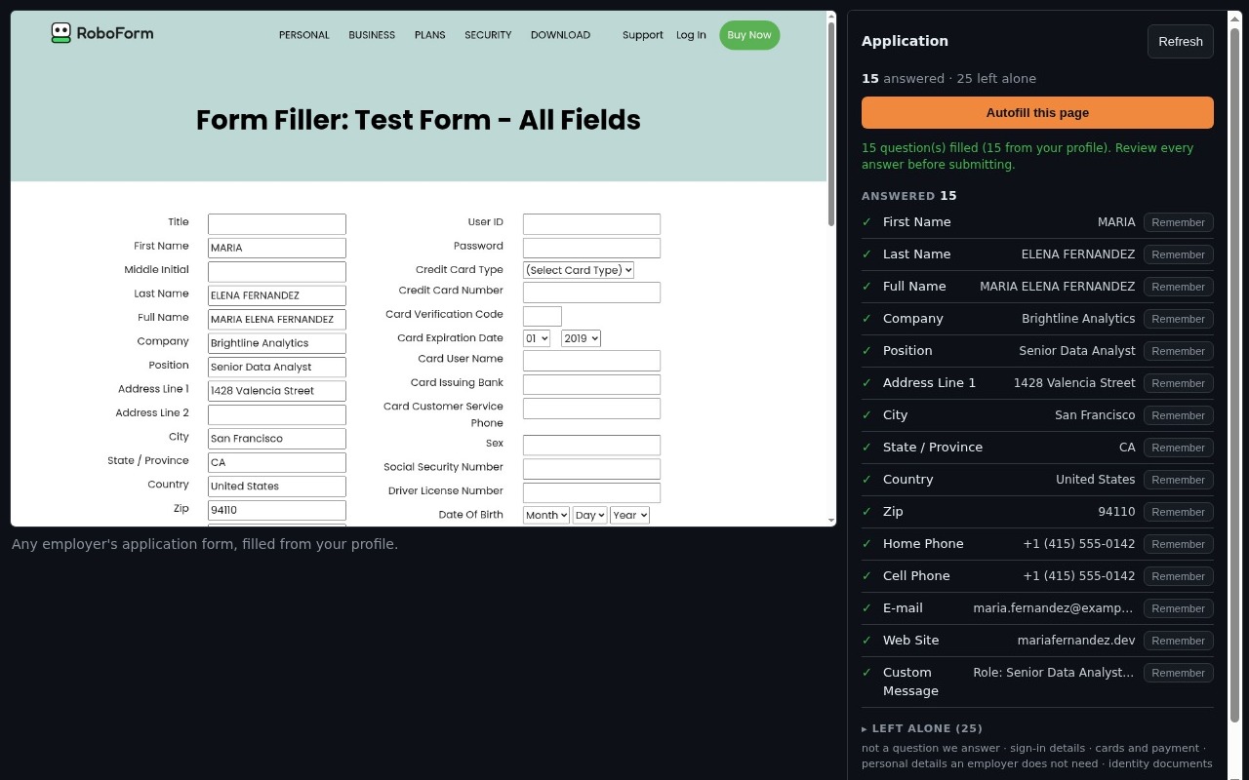Click the Password field
Screen dimensions: 1249x780
591,248
